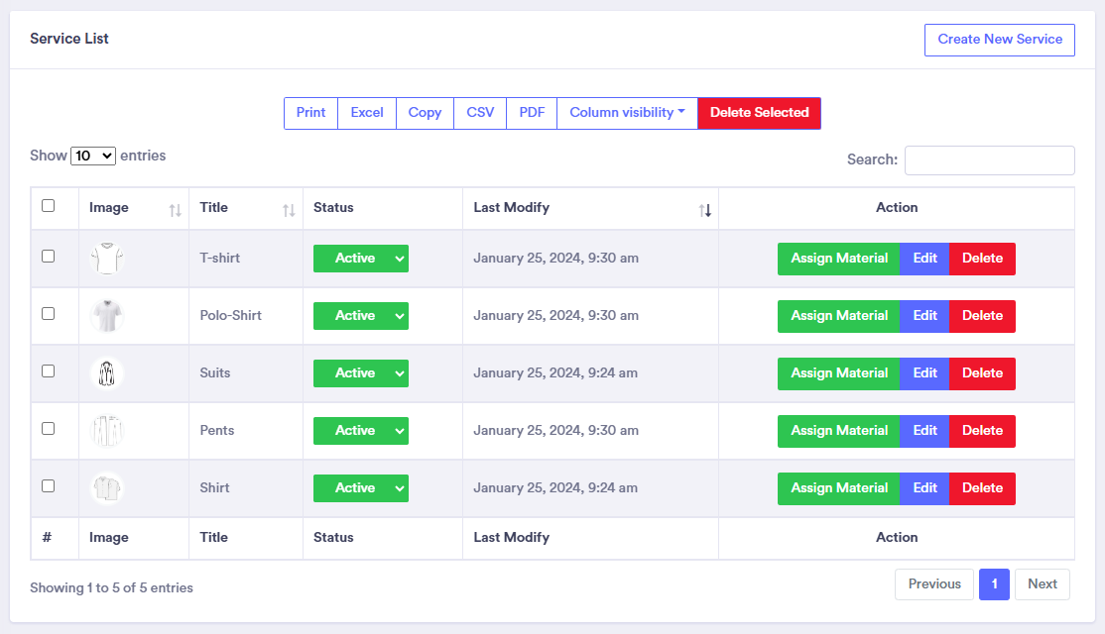This screenshot has width=1105, height=634.
Task: Click the T-shirt service image icon
Action: [x=106, y=259]
